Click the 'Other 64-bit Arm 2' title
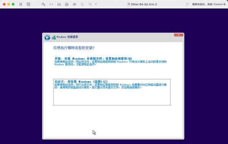Viewport: 228px width, 144px height. pyautogui.click(x=144, y=4)
